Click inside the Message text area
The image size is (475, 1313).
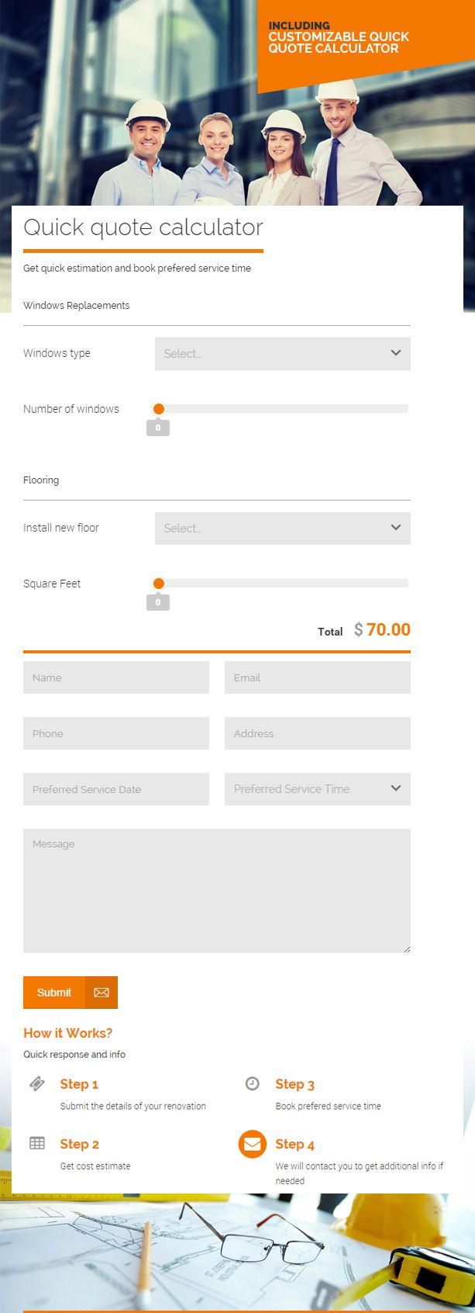(217, 890)
